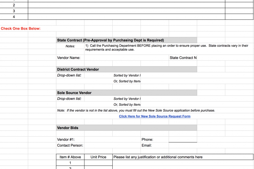254x169 pixels.
Task: Select "Or, Sorted by Item" under Sole Source Vendor
Action: 127,104
